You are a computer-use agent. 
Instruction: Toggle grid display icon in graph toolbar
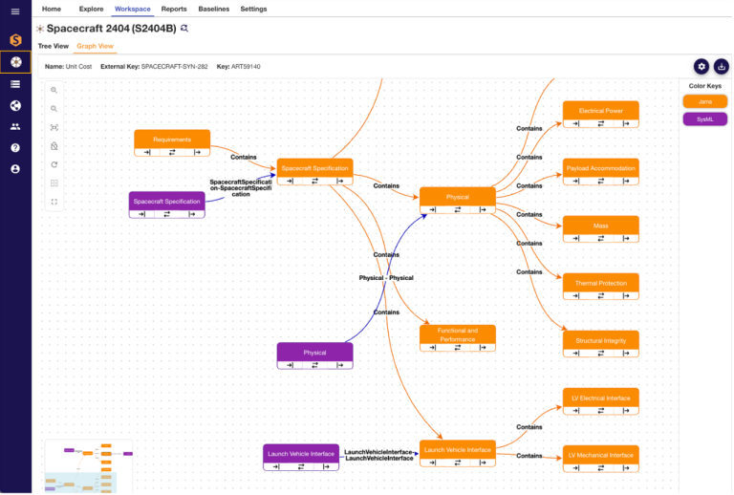tap(54, 183)
